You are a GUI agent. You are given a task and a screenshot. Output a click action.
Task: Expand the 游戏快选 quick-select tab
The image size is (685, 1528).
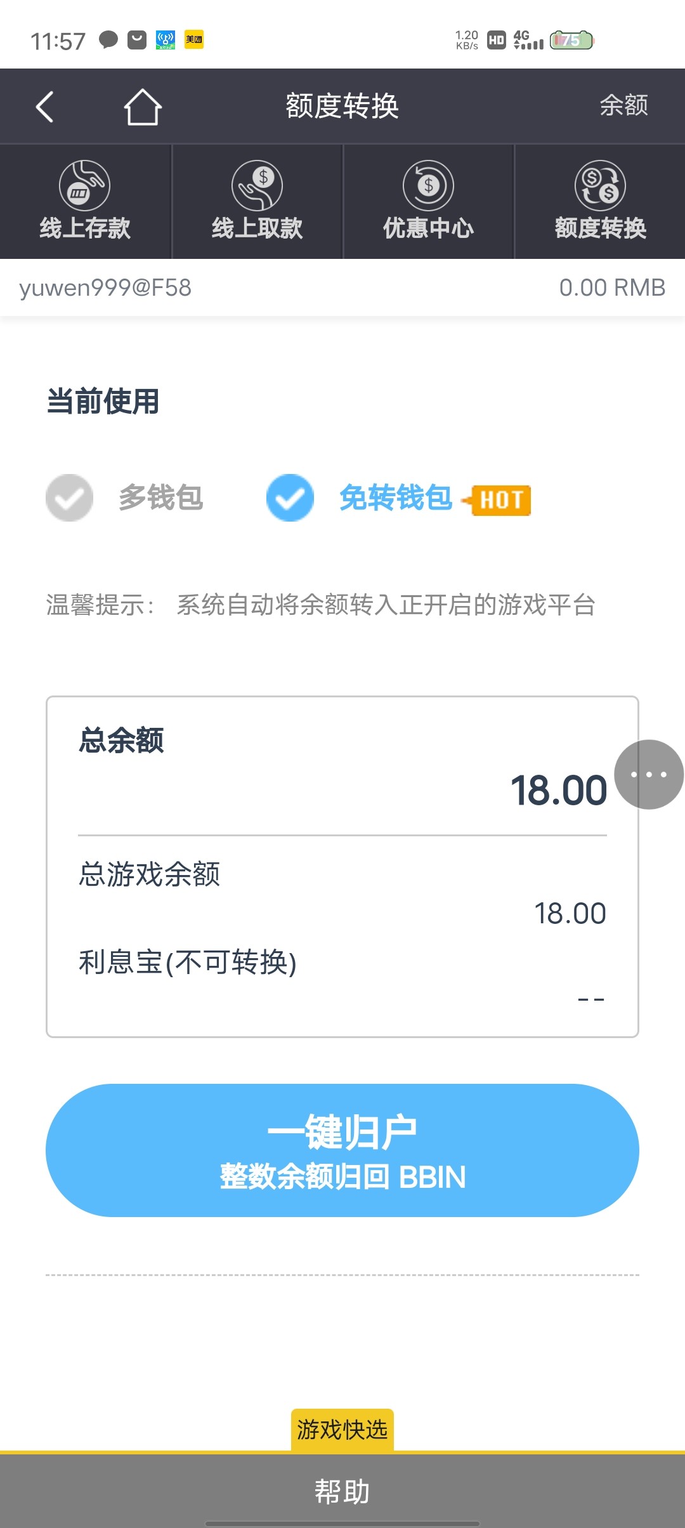342,1430
